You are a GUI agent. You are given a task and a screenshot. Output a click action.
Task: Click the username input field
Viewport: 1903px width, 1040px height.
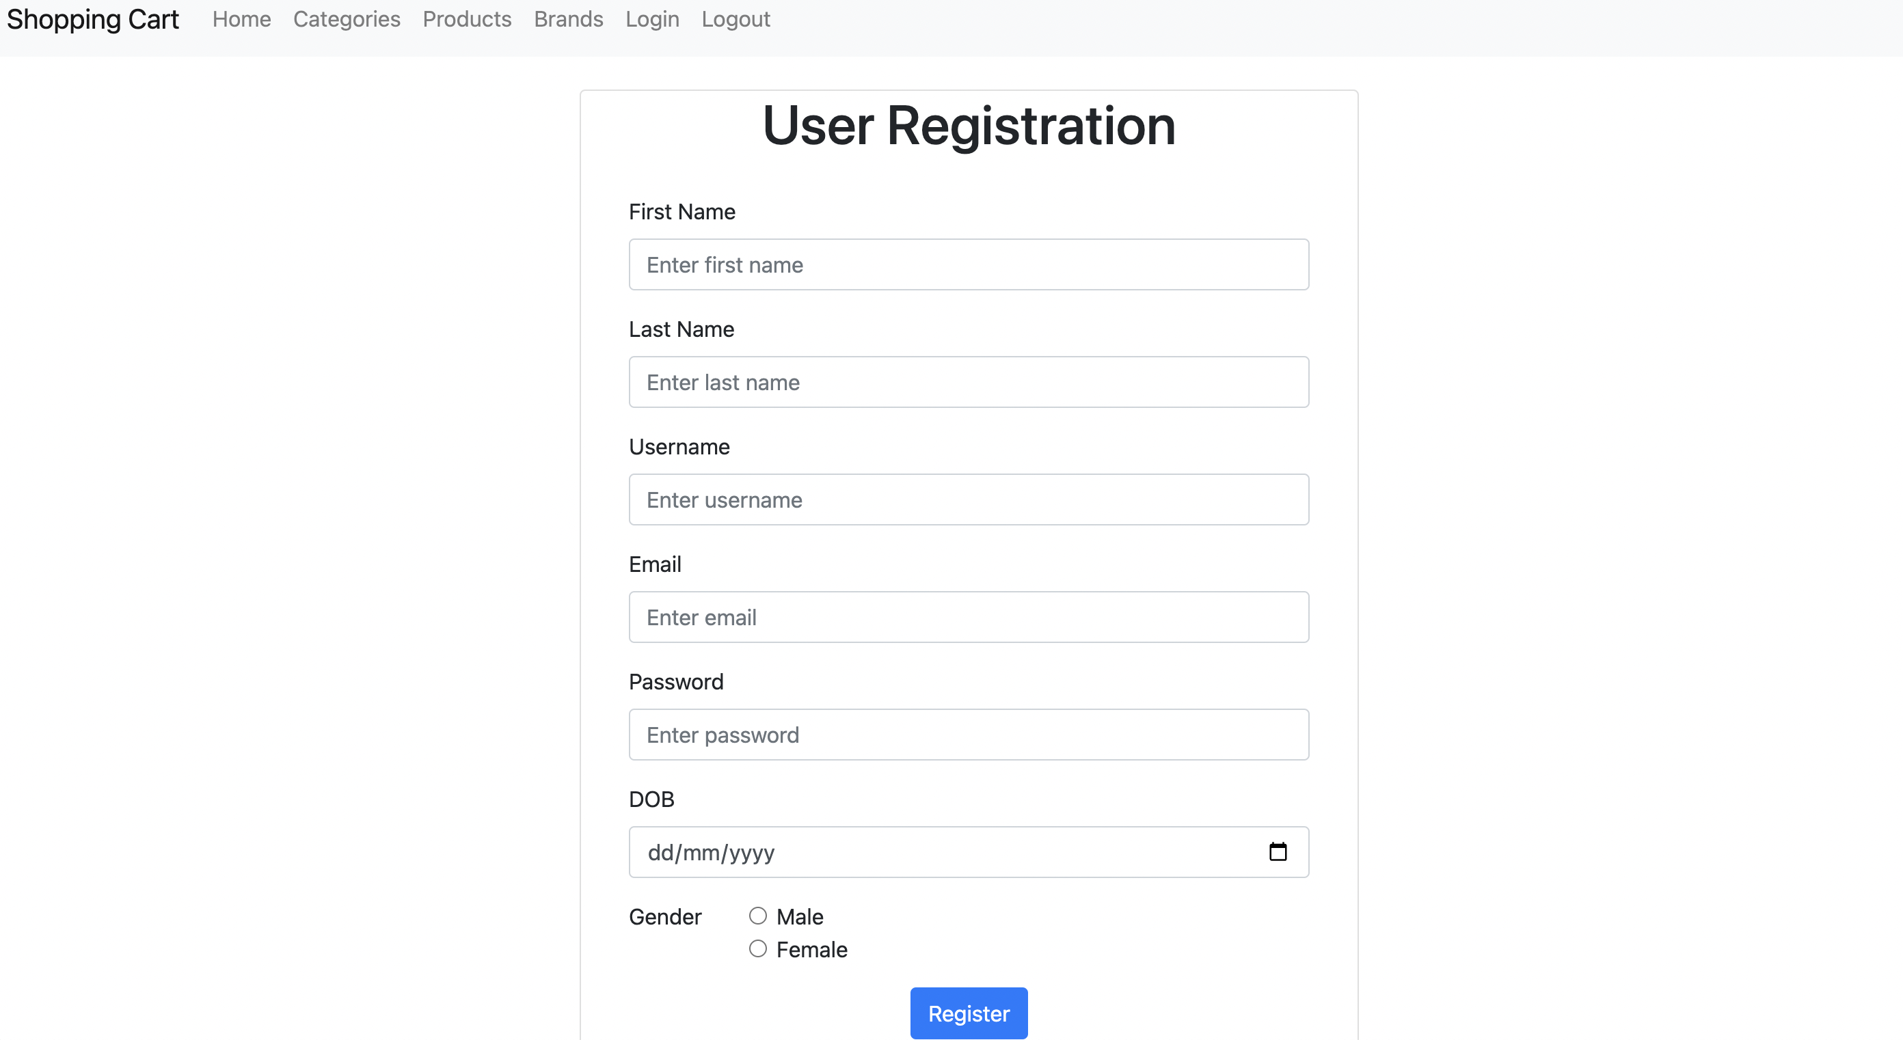click(x=969, y=500)
